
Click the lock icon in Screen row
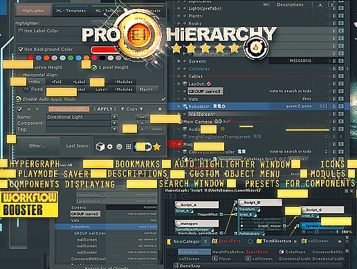pyautogui.click(x=334, y=61)
